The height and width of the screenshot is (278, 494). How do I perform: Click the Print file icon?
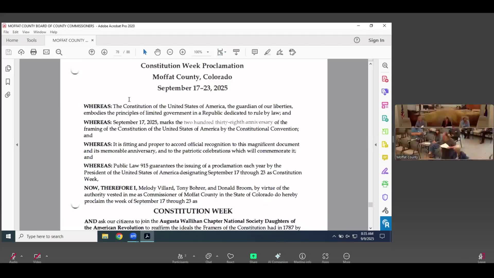click(33, 52)
